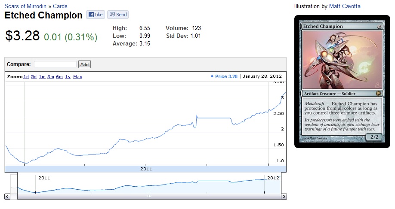Switch chart range to 1y
The width and height of the screenshot is (395, 209).
pyautogui.click(x=68, y=77)
